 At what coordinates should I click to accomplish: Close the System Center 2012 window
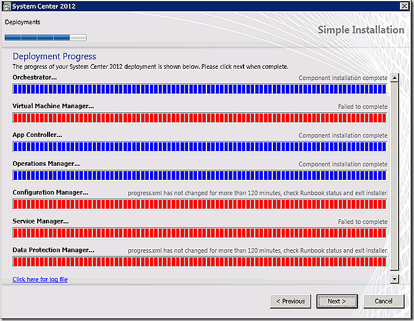(404, 6)
